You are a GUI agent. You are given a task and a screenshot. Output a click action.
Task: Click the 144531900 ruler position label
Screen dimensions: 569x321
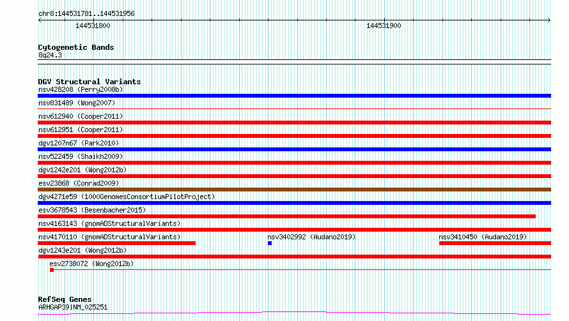coord(384,26)
